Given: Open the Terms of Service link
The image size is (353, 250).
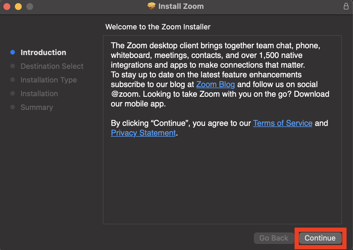Looking at the screenshot, I should pyautogui.click(x=283, y=123).
